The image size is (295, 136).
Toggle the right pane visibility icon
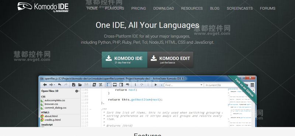click(121, 85)
